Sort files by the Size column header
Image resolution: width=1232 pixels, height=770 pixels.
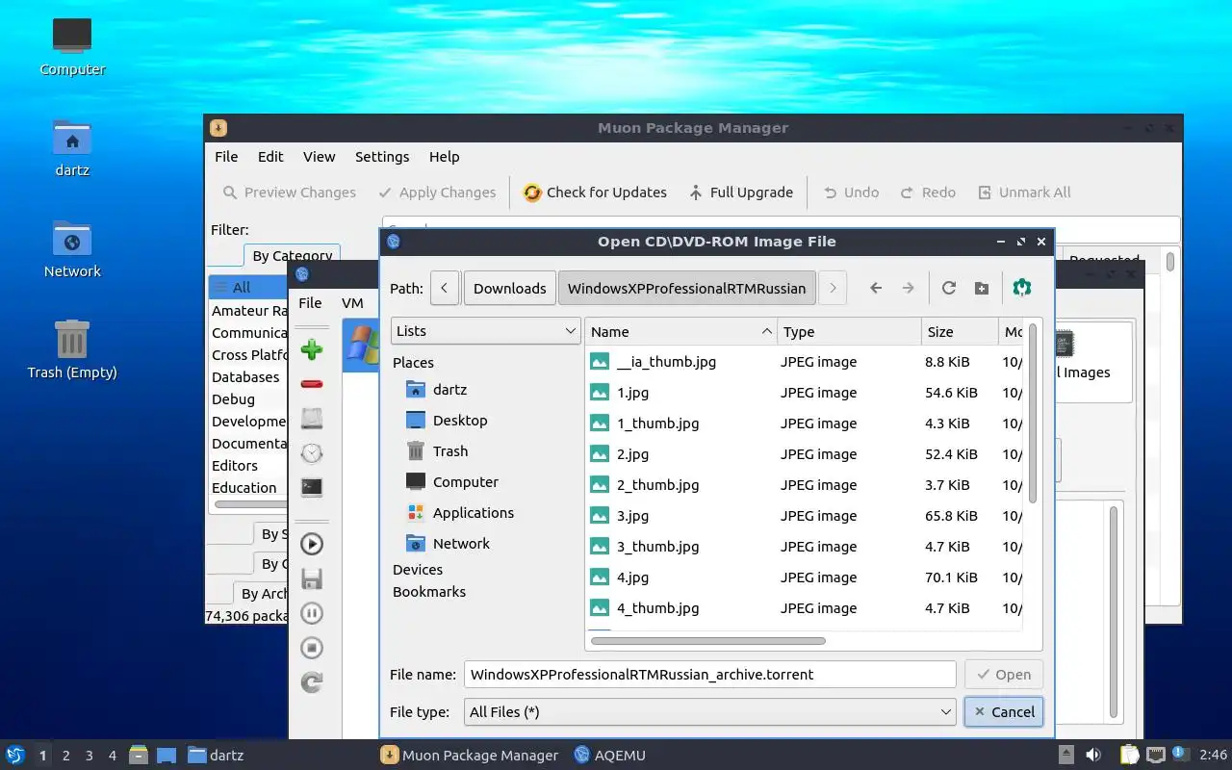[x=960, y=331]
